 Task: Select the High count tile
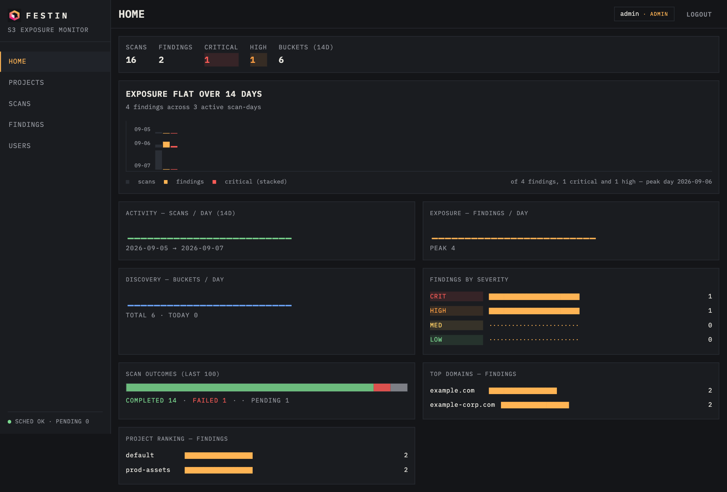coord(258,55)
